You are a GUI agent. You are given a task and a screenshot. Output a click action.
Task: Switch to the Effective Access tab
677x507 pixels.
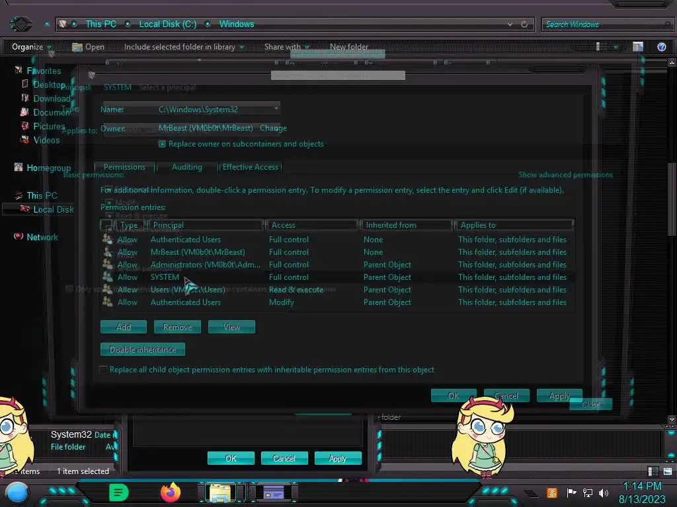(251, 167)
